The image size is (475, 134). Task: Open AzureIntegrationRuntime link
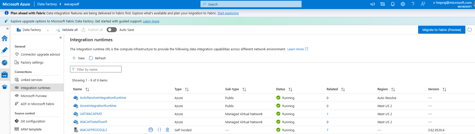tap(98, 106)
